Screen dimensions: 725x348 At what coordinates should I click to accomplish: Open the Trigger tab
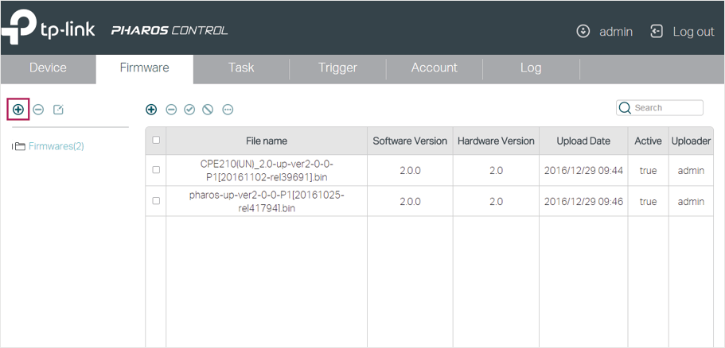(x=337, y=68)
